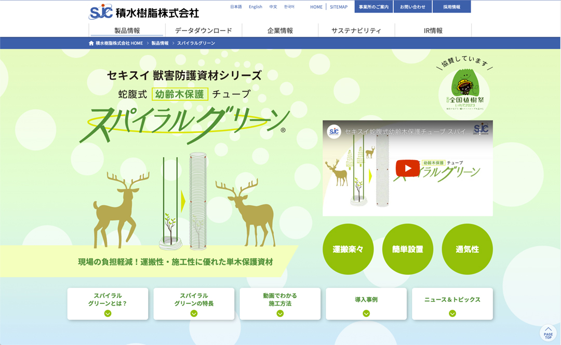
Task: Expand chevron under スパイラルグリーンの特長
Action: coord(194,313)
